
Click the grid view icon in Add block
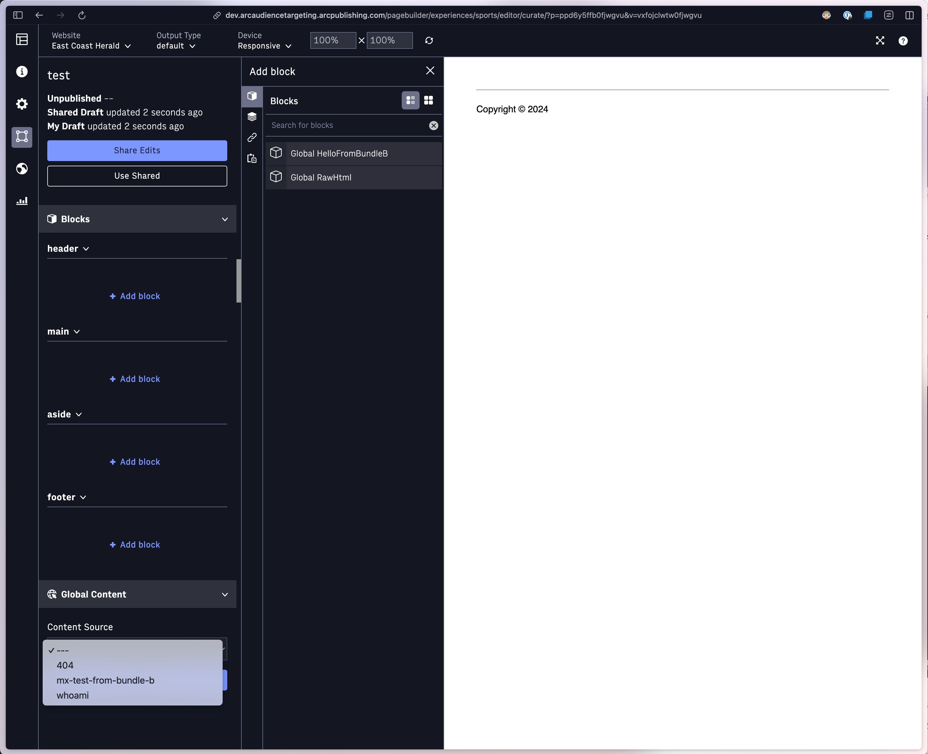point(428,100)
